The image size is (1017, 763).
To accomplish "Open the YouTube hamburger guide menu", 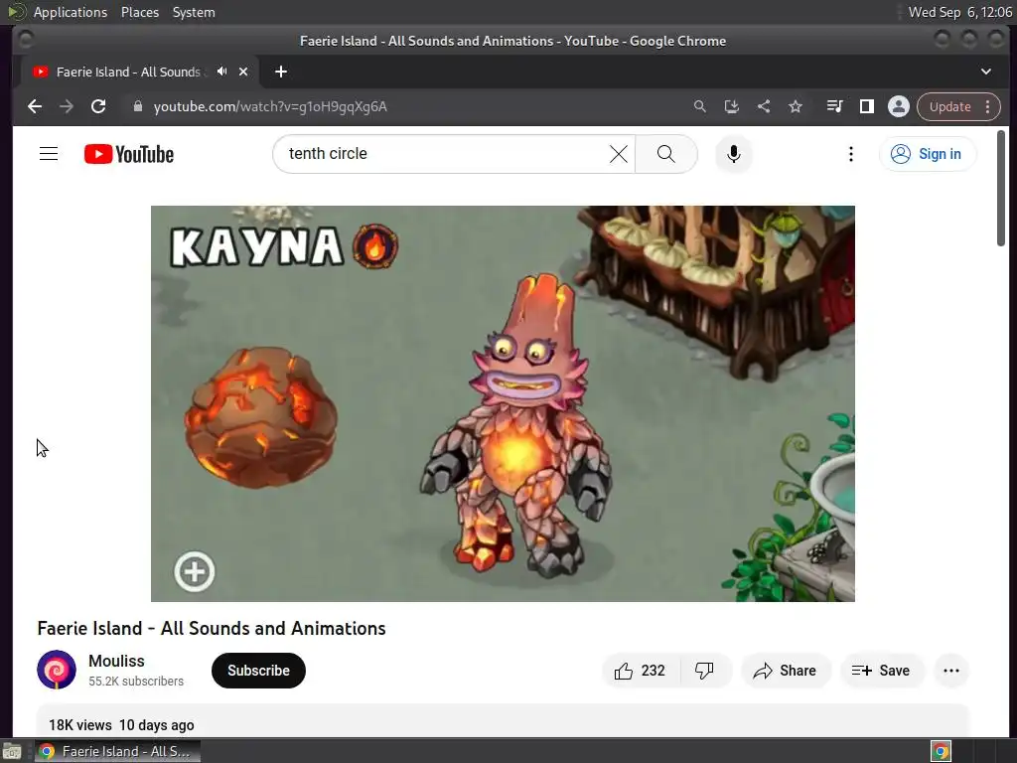I will click(x=49, y=154).
